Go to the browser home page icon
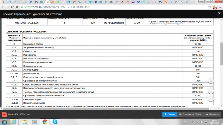Viewport: 223px width, 125px height. [x=17, y=7]
